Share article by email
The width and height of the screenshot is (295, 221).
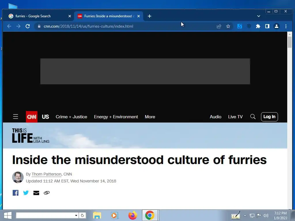pyautogui.click(x=36, y=193)
